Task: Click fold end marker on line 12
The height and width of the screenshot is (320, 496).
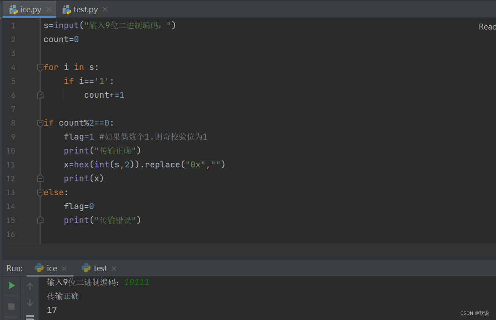Action: [40, 178]
